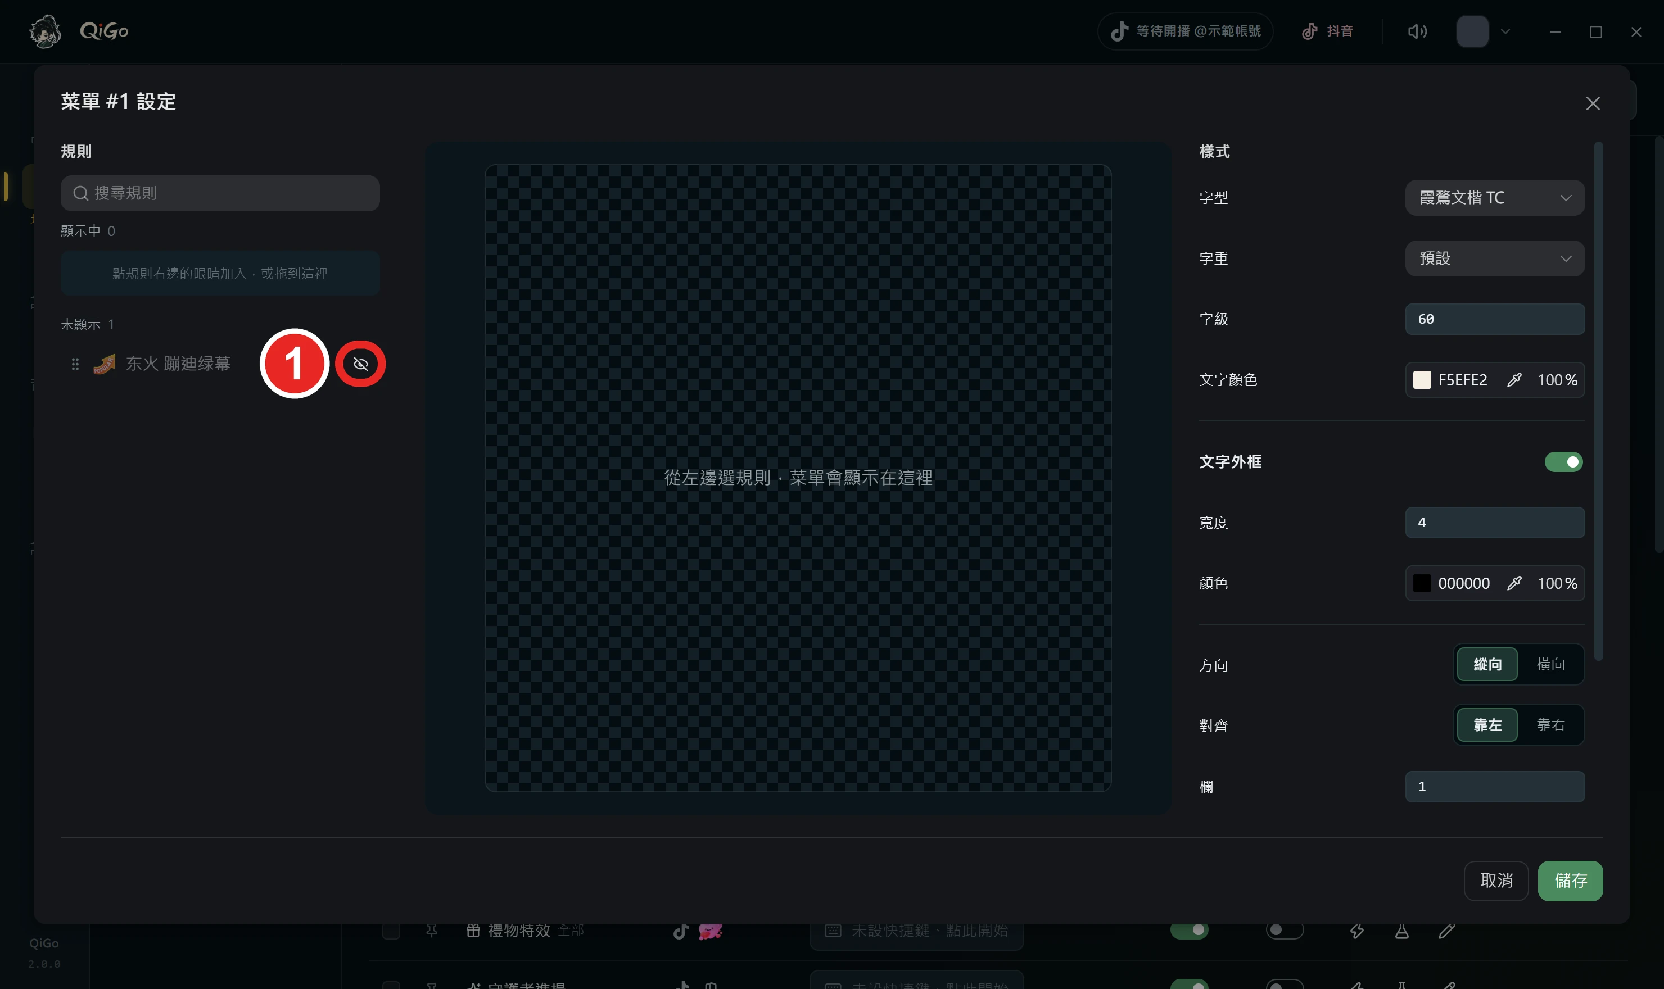
Task: Click the 儲存 save button
Action: coord(1570,881)
